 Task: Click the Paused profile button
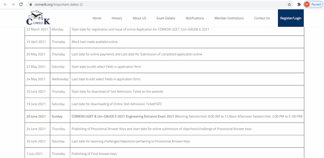(312, 4)
